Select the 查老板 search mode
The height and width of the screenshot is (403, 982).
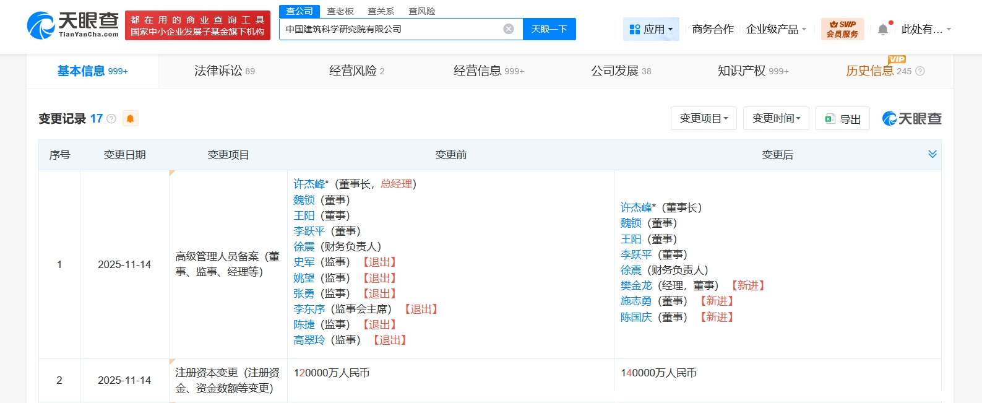tap(340, 11)
